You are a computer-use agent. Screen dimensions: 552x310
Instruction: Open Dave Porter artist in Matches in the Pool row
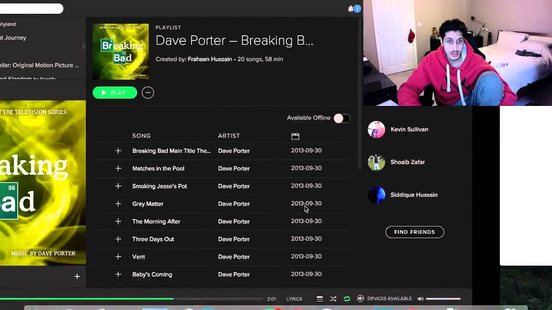(x=234, y=168)
